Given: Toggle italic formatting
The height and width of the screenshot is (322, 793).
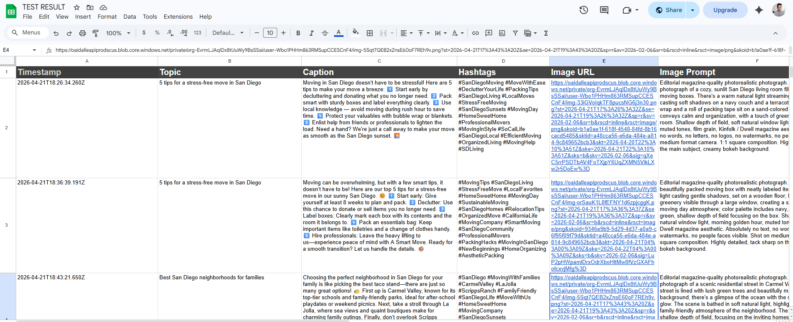Looking at the screenshot, I should [311, 33].
